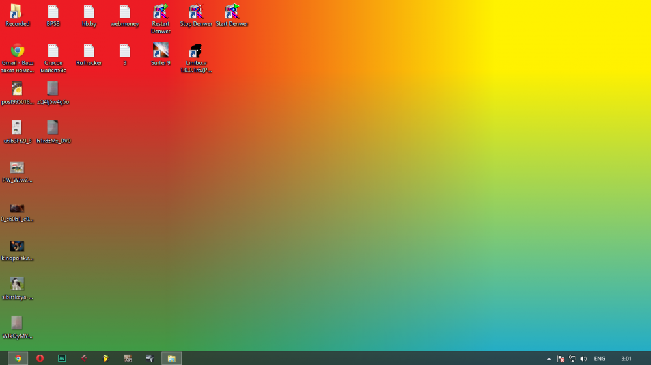Expand the hidden system tray icons

point(549,358)
